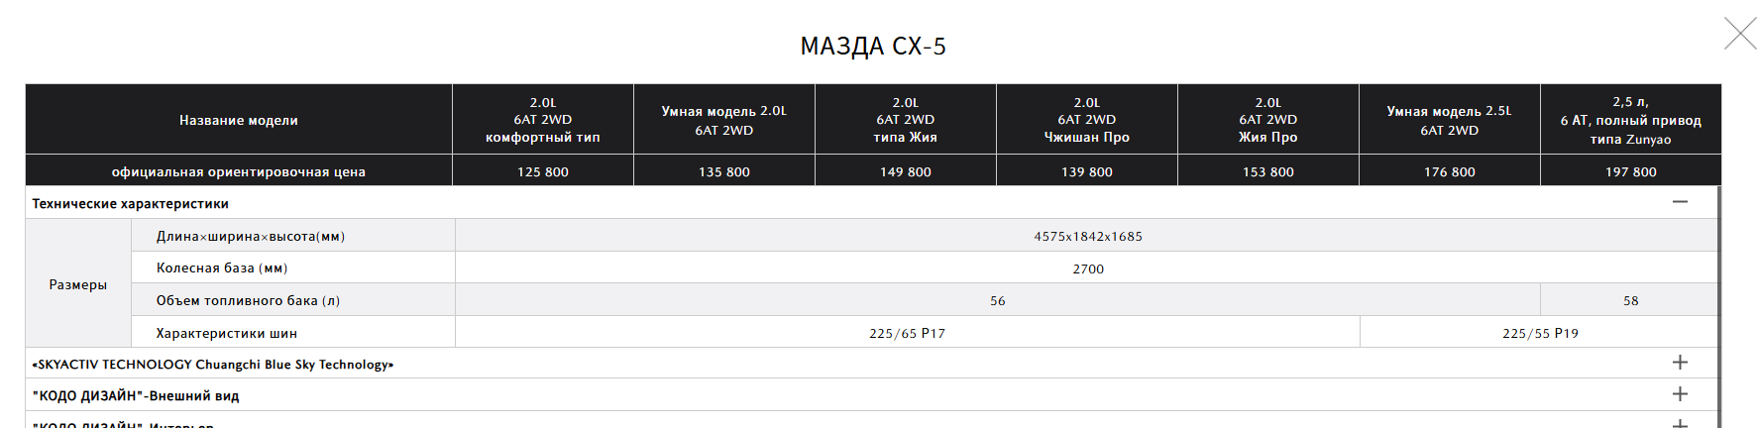Image resolution: width=1757 pixels, height=428 pixels.
Task: Select the 2.0L 6AT 2WD типа Жия column
Action: tap(906, 120)
